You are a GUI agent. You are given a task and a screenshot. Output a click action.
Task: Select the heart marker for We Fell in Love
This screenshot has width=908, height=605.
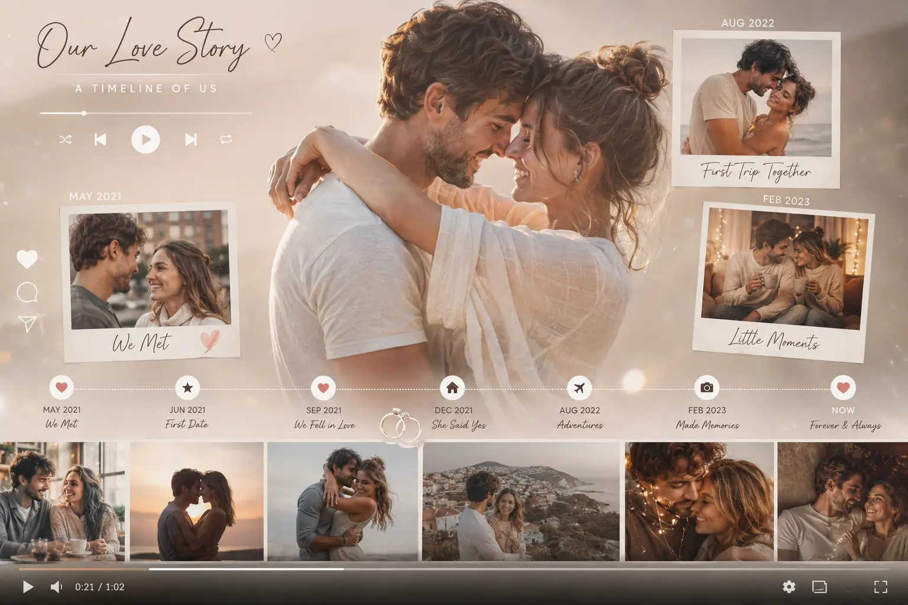point(323,388)
